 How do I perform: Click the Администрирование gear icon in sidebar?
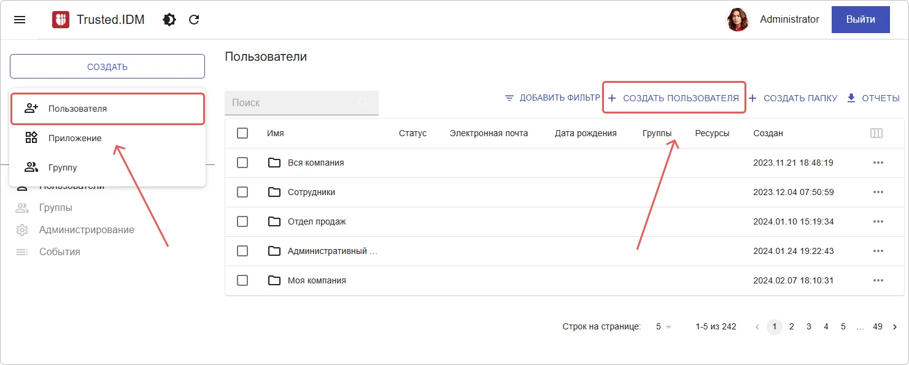21,229
